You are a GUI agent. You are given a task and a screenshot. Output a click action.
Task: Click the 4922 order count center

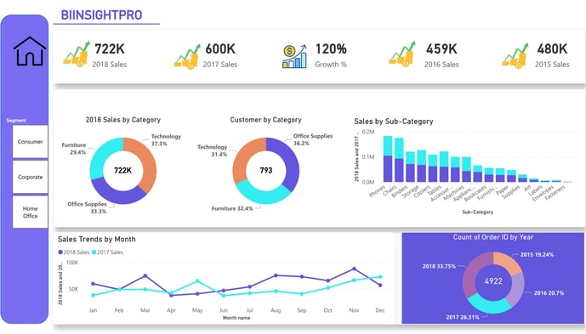[x=493, y=281]
